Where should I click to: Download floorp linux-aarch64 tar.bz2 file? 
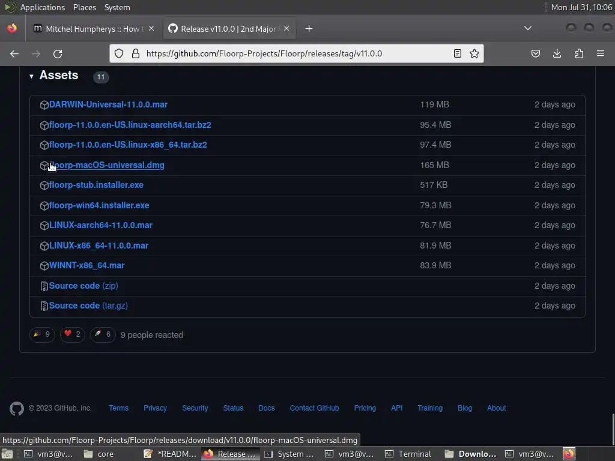coord(130,125)
